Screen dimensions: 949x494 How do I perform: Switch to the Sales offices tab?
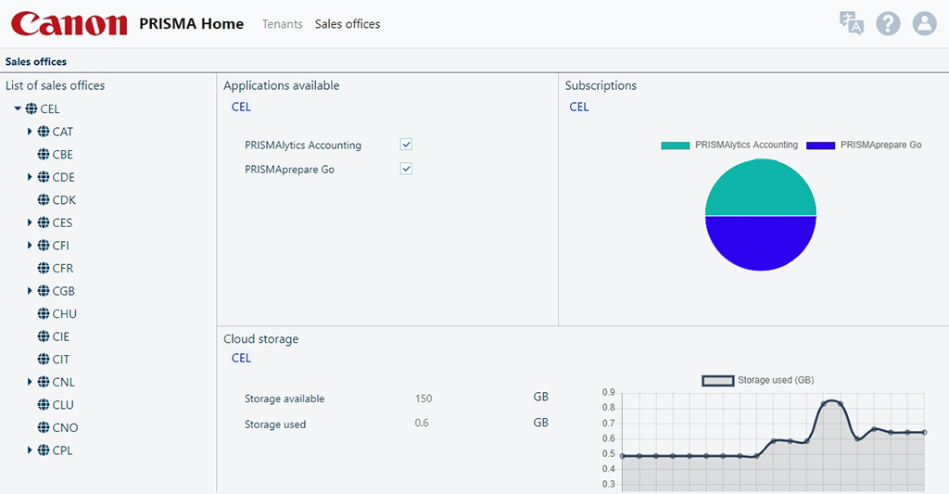tap(348, 24)
